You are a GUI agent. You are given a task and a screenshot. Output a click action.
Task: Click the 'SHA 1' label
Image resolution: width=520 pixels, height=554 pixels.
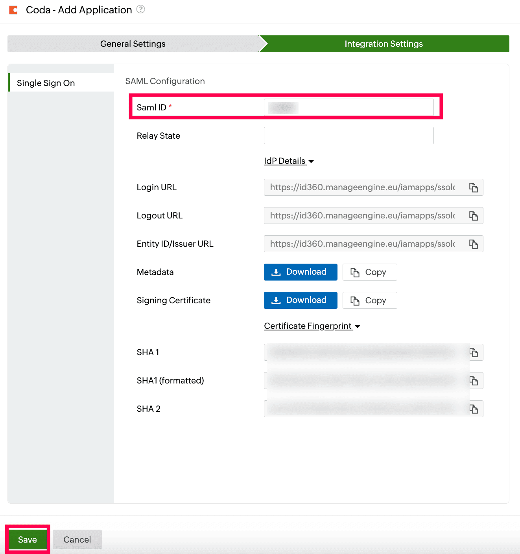[148, 352]
